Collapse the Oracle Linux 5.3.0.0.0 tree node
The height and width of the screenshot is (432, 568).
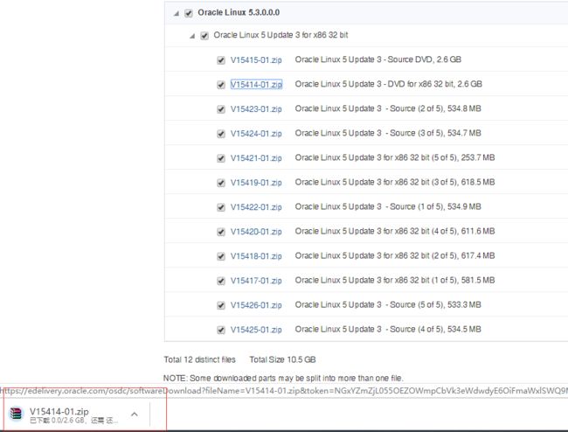pos(177,13)
